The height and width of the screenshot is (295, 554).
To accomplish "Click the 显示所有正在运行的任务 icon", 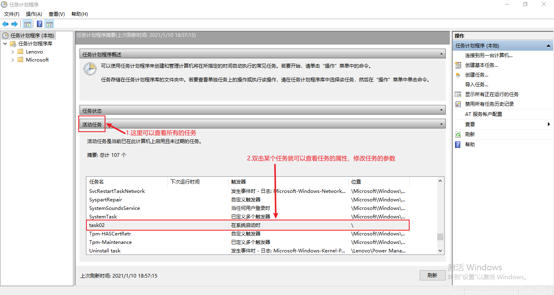I will [x=458, y=94].
